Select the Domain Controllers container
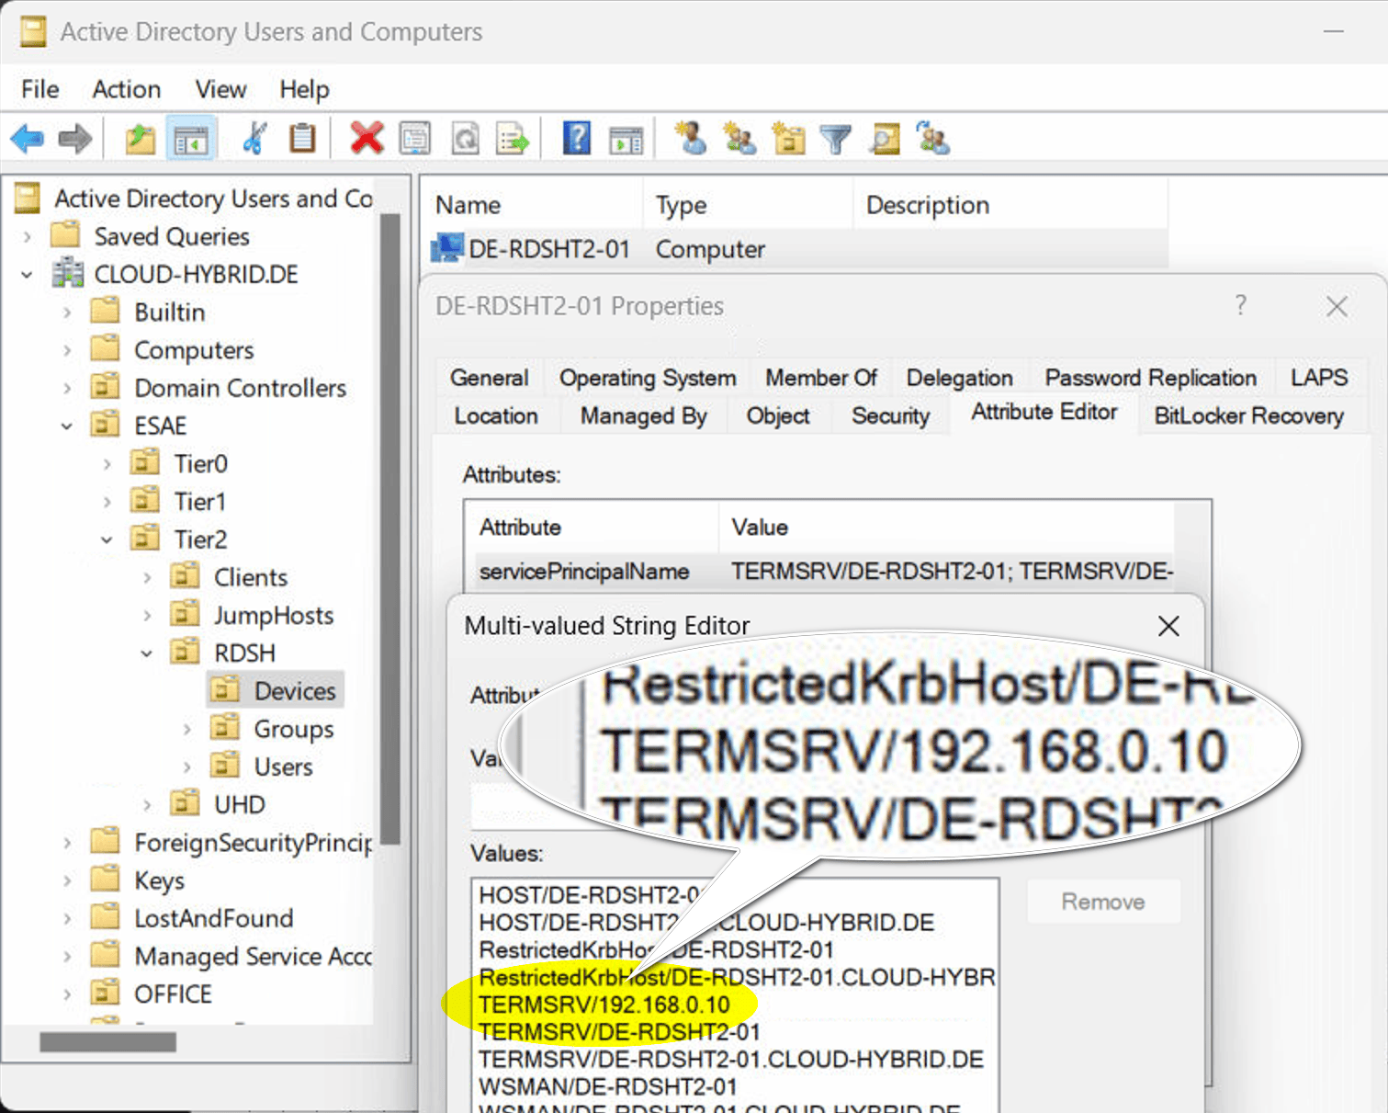The height and width of the screenshot is (1113, 1388). pos(240,388)
